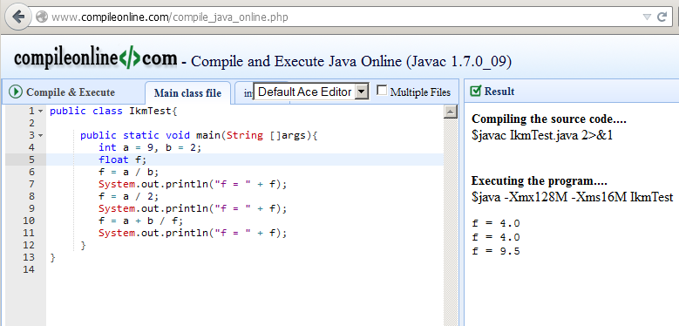The image size is (679, 326).
Task: Switch to the Main class file tab
Action: pos(187,93)
